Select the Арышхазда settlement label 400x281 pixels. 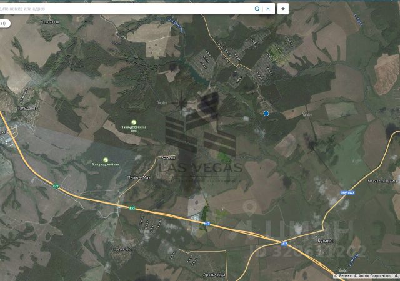[x=214, y=275]
